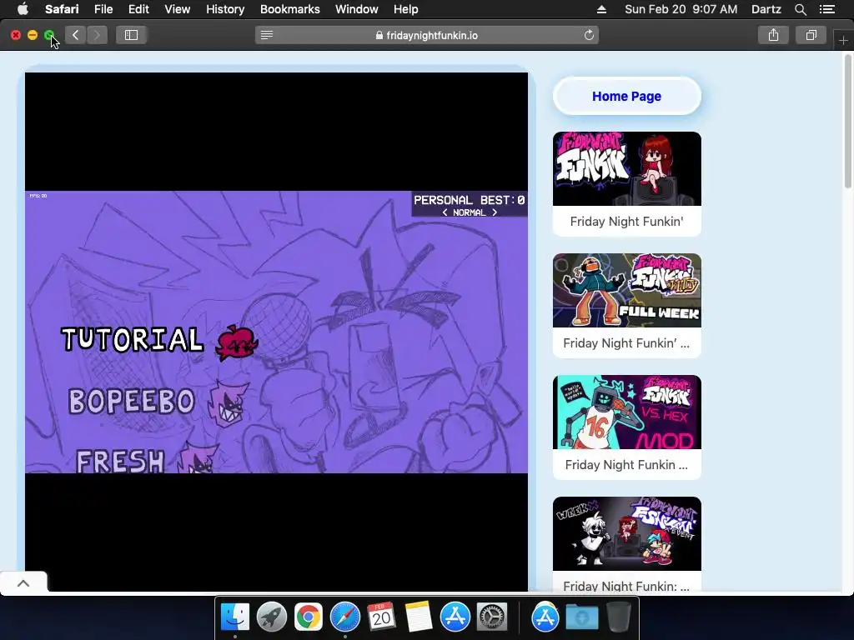
Task: Open the Help menu
Action: tap(406, 9)
